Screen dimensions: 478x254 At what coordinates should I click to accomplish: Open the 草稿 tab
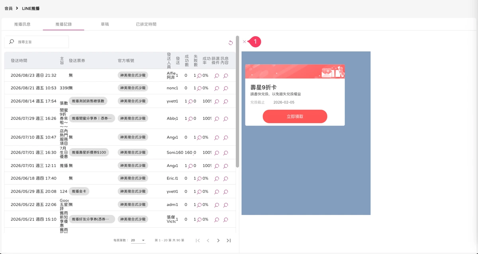point(105,24)
